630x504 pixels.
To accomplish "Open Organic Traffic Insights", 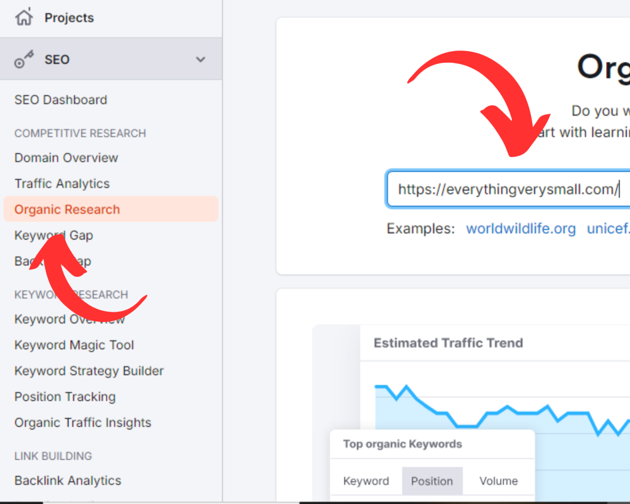I will (x=82, y=423).
